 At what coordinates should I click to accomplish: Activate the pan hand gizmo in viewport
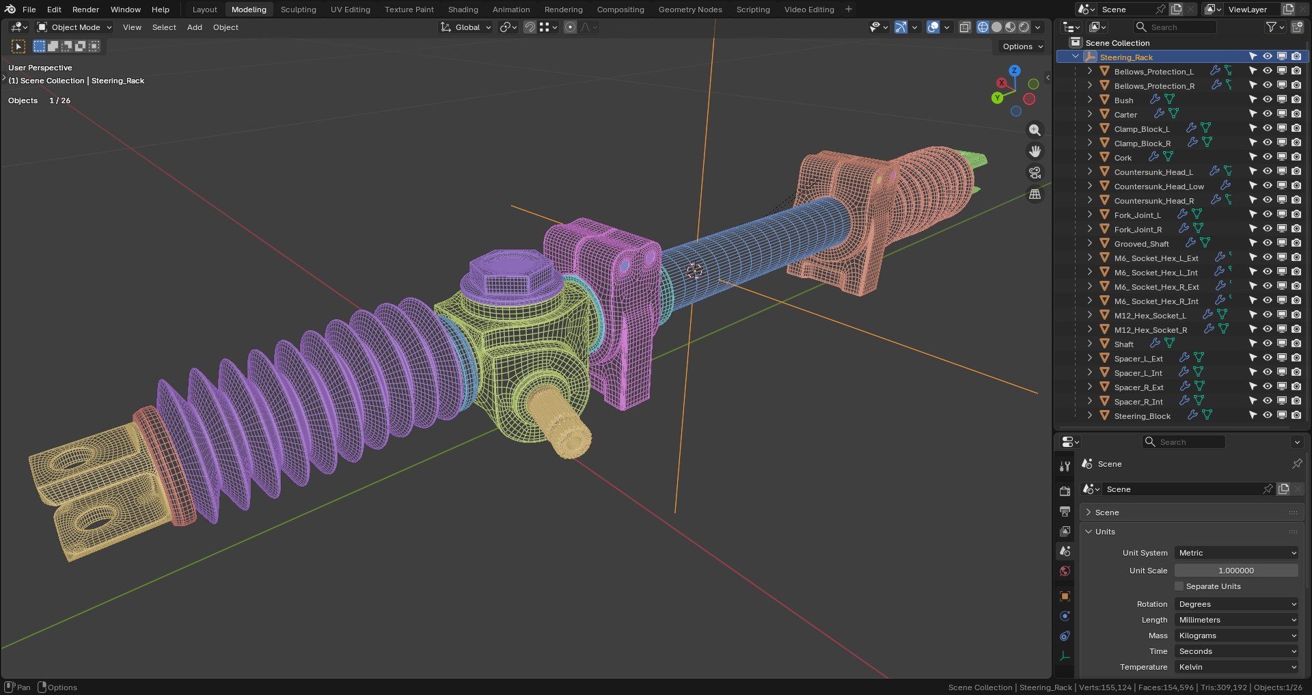click(1035, 151)
